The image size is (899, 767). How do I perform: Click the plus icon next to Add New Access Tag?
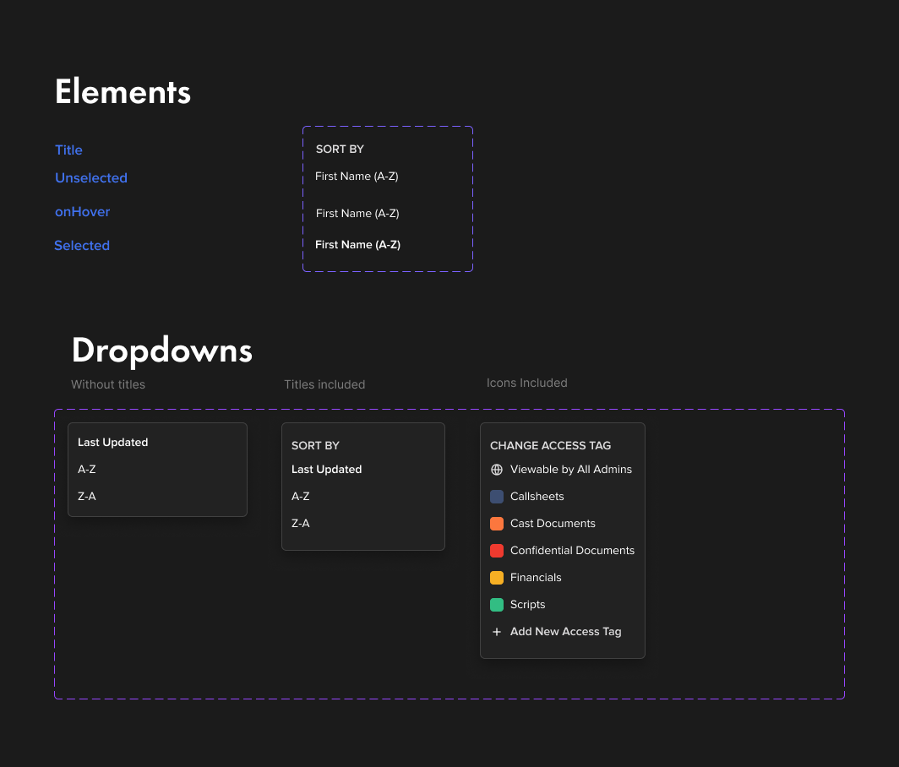497,631
